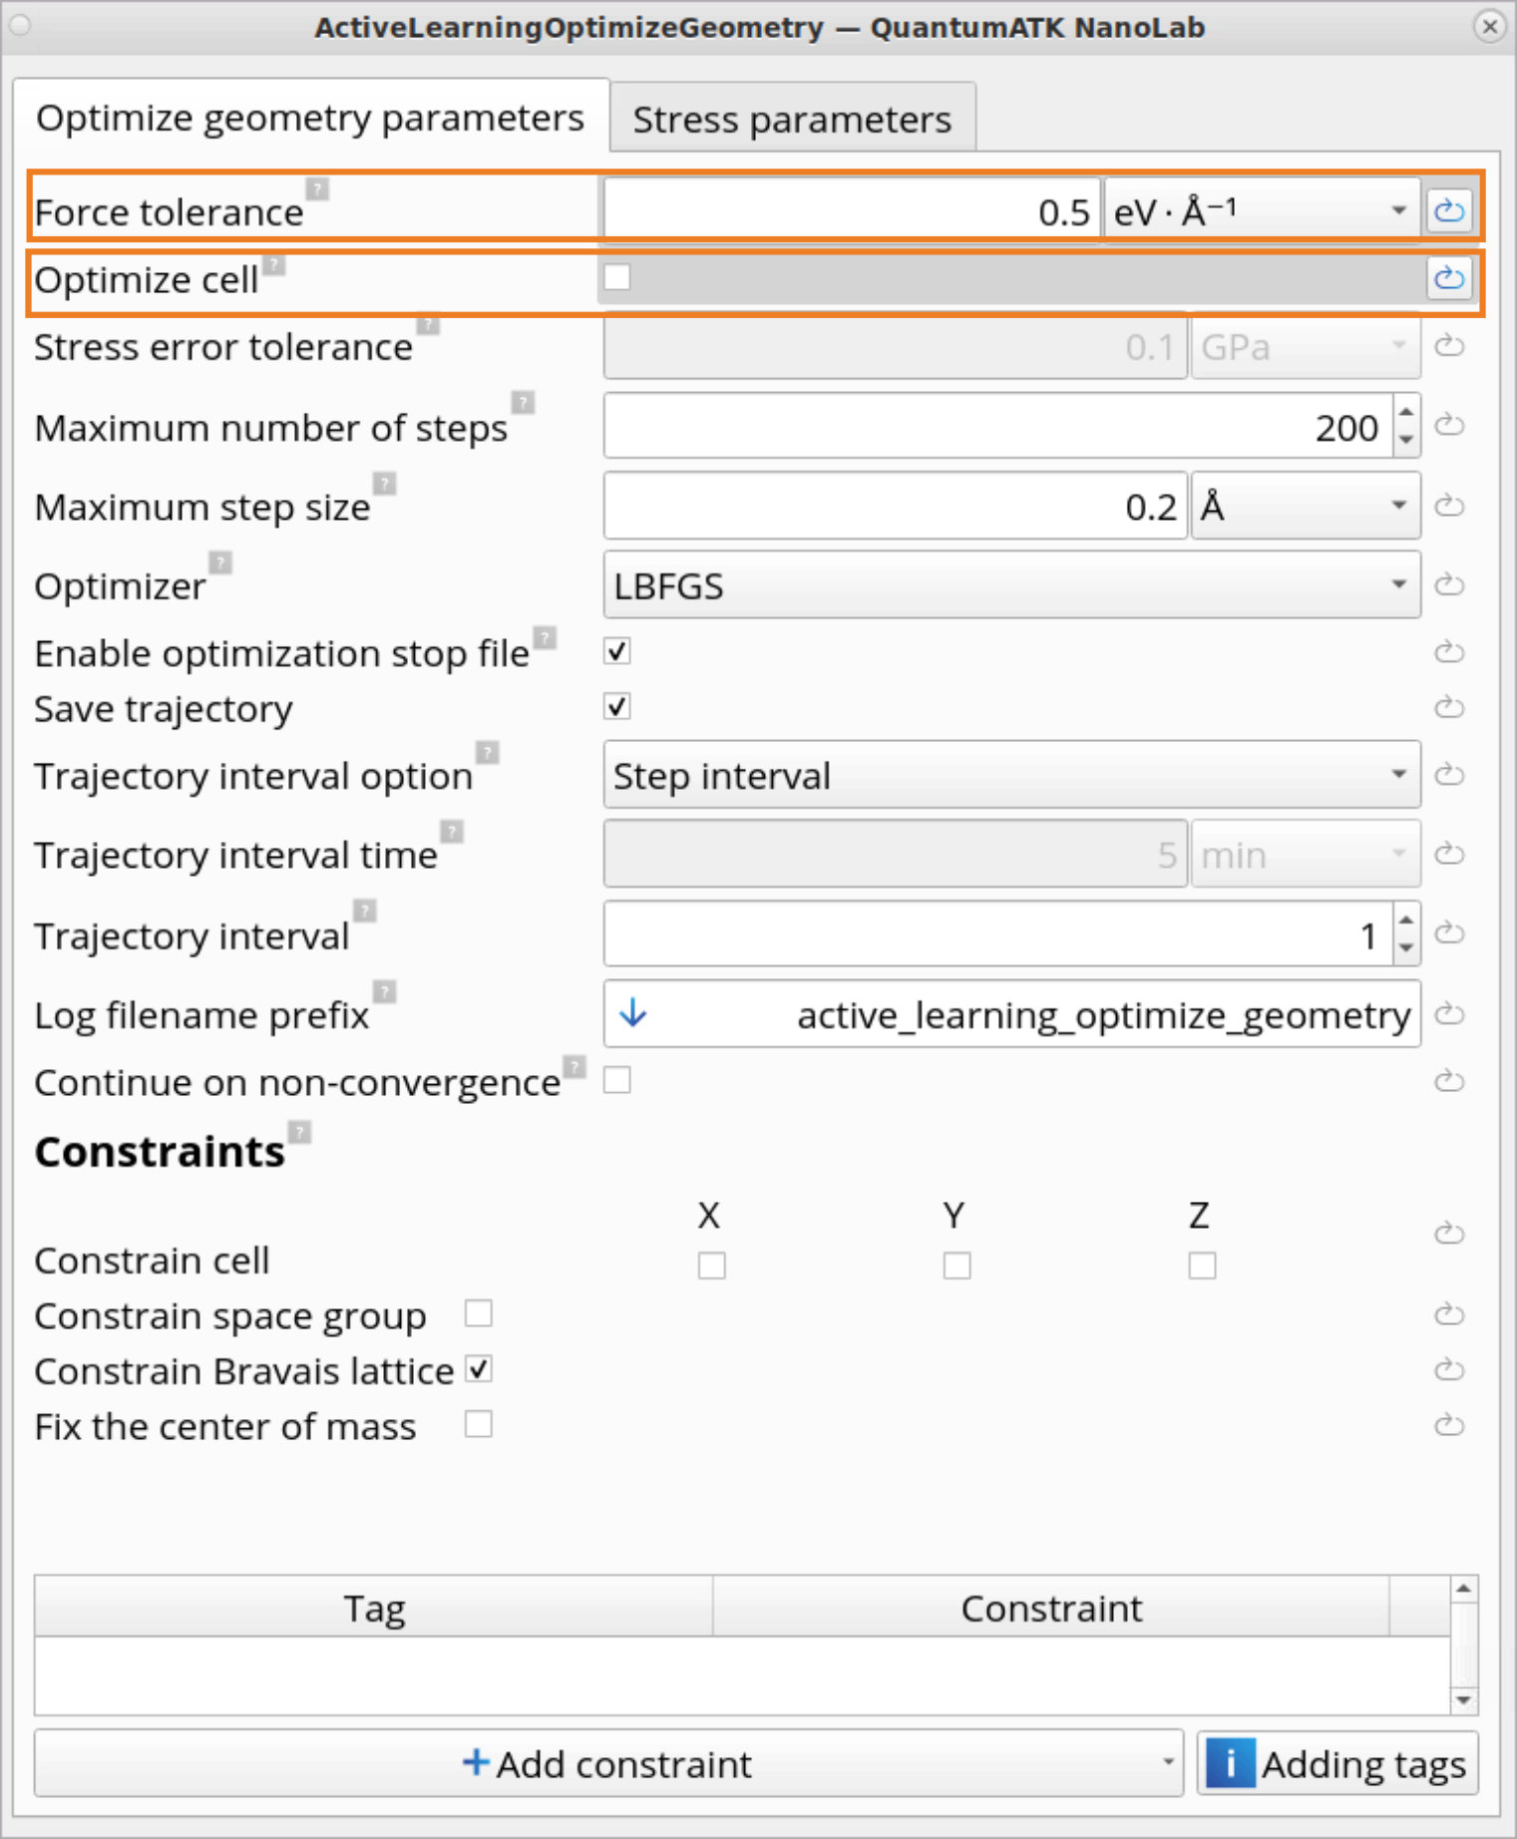Click Trajectory interval number field
The image size is (1517, 1839).
(x=998, y=934)
